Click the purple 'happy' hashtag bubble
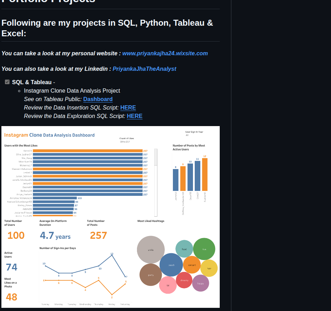The width and height of the screenshot is (331, 311). 201,283
